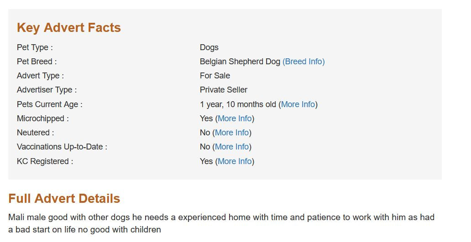The height and width of the screenshot is (242, 471).
Task: Click the Pet Type label
Action: tap(35, 47)
